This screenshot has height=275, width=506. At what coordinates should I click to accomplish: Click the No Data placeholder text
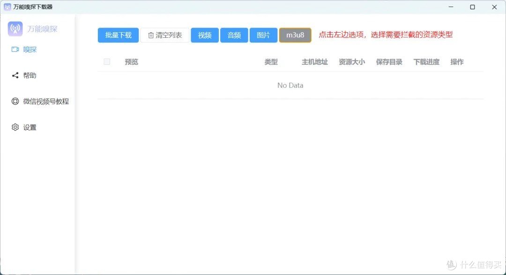pos(290,85)
